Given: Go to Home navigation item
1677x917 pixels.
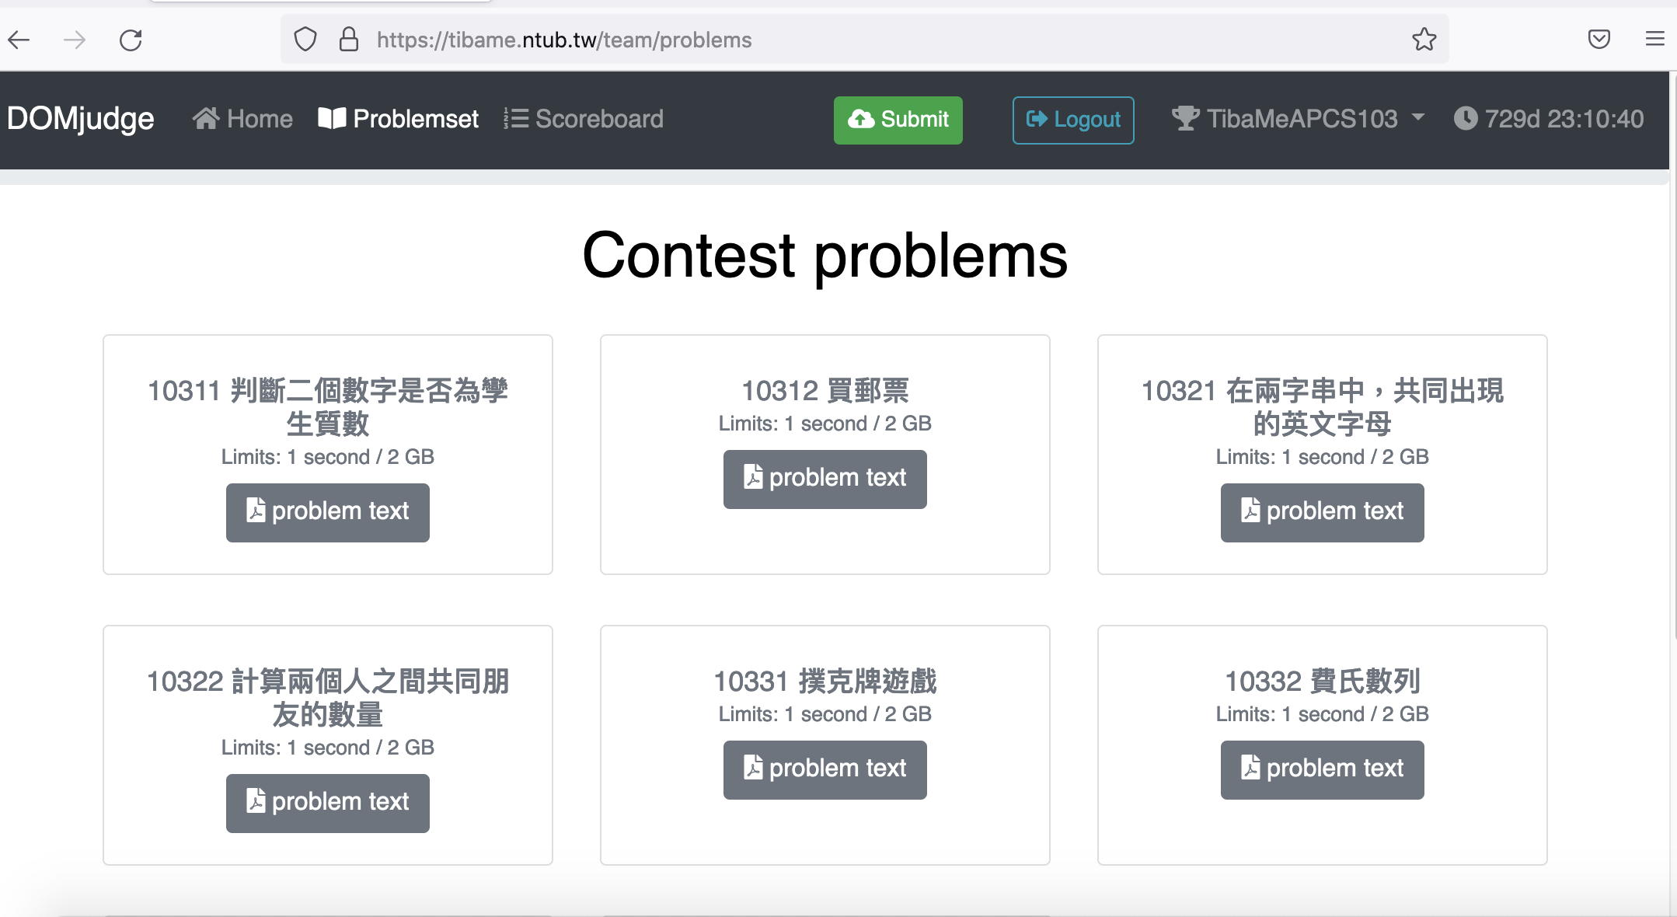Looking at the screenshot, I should point(242,119).
